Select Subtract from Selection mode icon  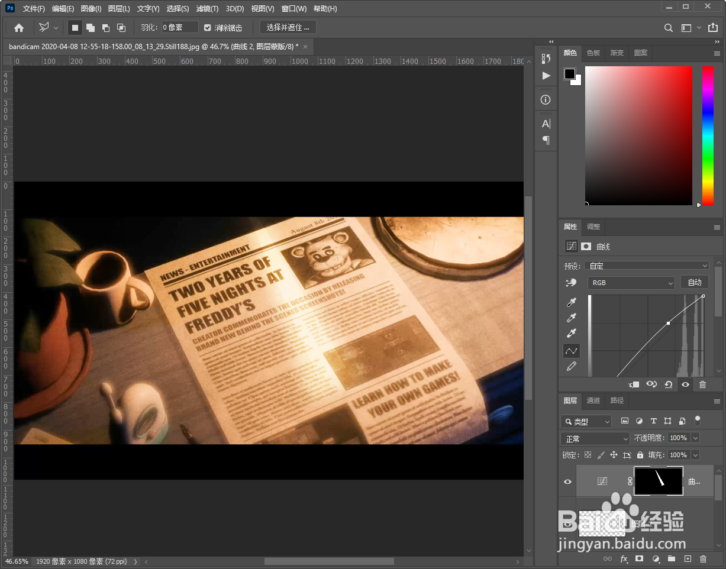[106, 27]
